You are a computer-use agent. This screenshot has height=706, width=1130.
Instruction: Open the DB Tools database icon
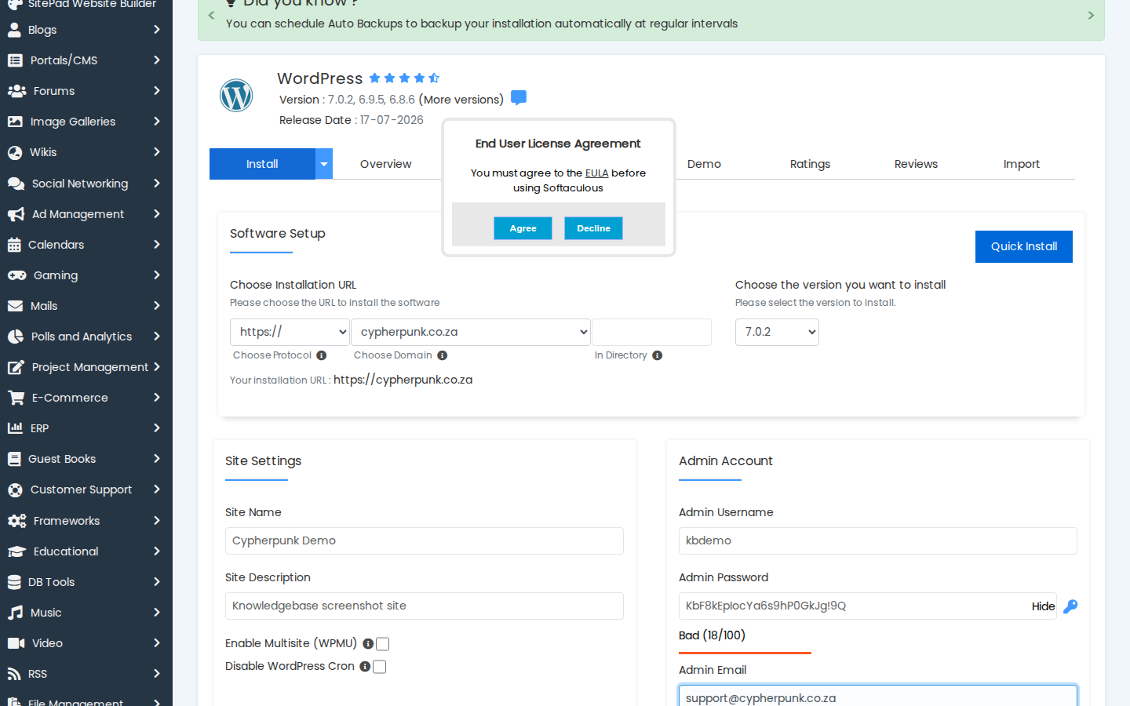coord(14,582)
